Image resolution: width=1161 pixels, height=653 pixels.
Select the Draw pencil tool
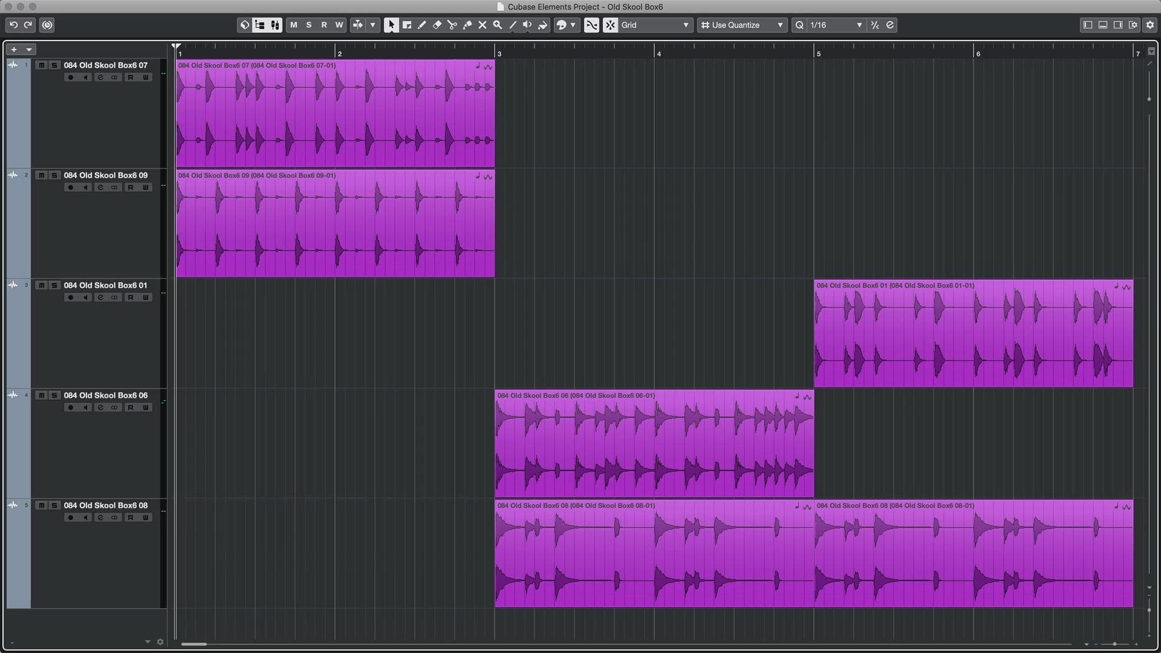coord(422,25)
